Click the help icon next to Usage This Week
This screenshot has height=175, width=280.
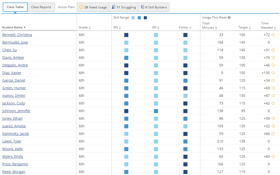[x=229, y=17]
